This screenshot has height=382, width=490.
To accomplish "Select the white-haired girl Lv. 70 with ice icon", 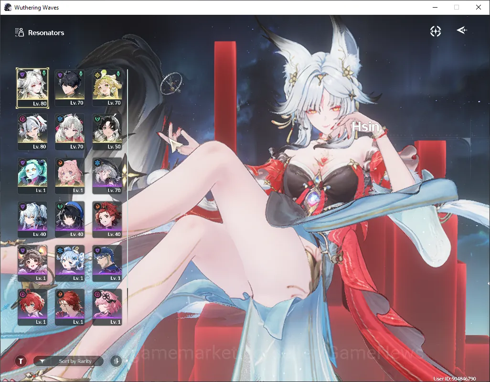I will pyautogui.click(x=70, y=132).
